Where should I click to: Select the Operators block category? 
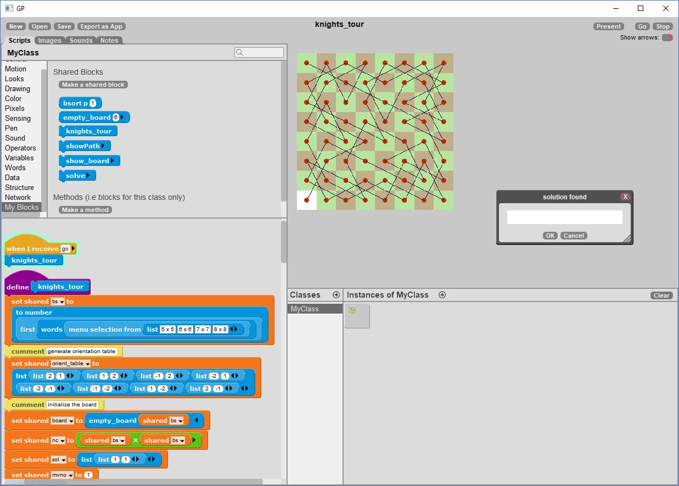(x=20, y=148)
